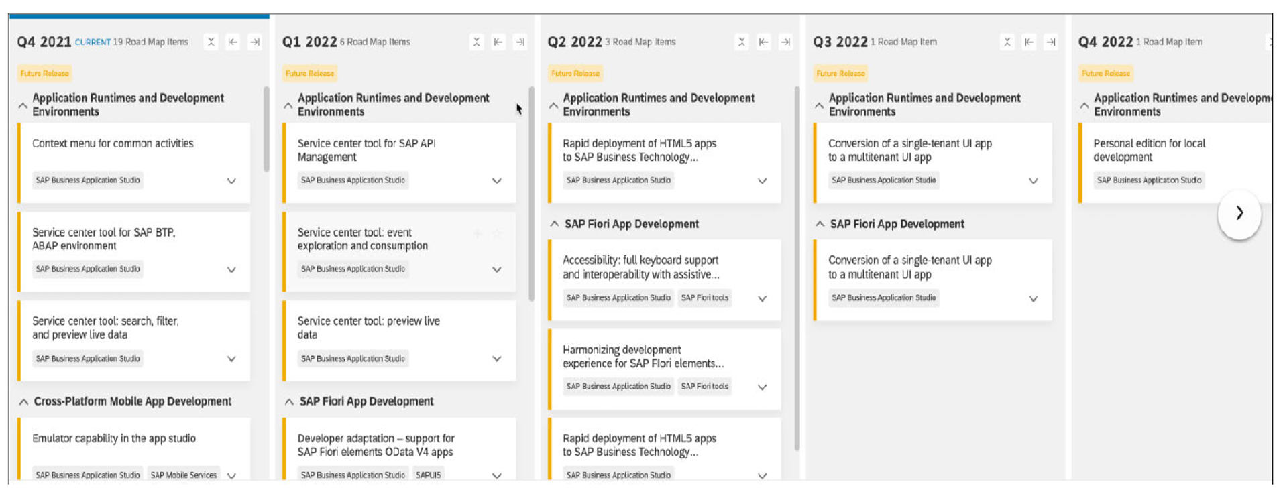Click the move-to-end arrow icon in Q2 2022 header
The height and width of the screenshot is (498, 1283).
pyautogui.click(x=785, y=42)
